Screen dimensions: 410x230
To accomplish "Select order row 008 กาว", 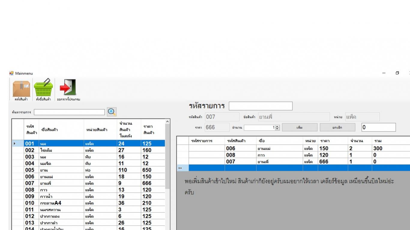I will point(279,155).
